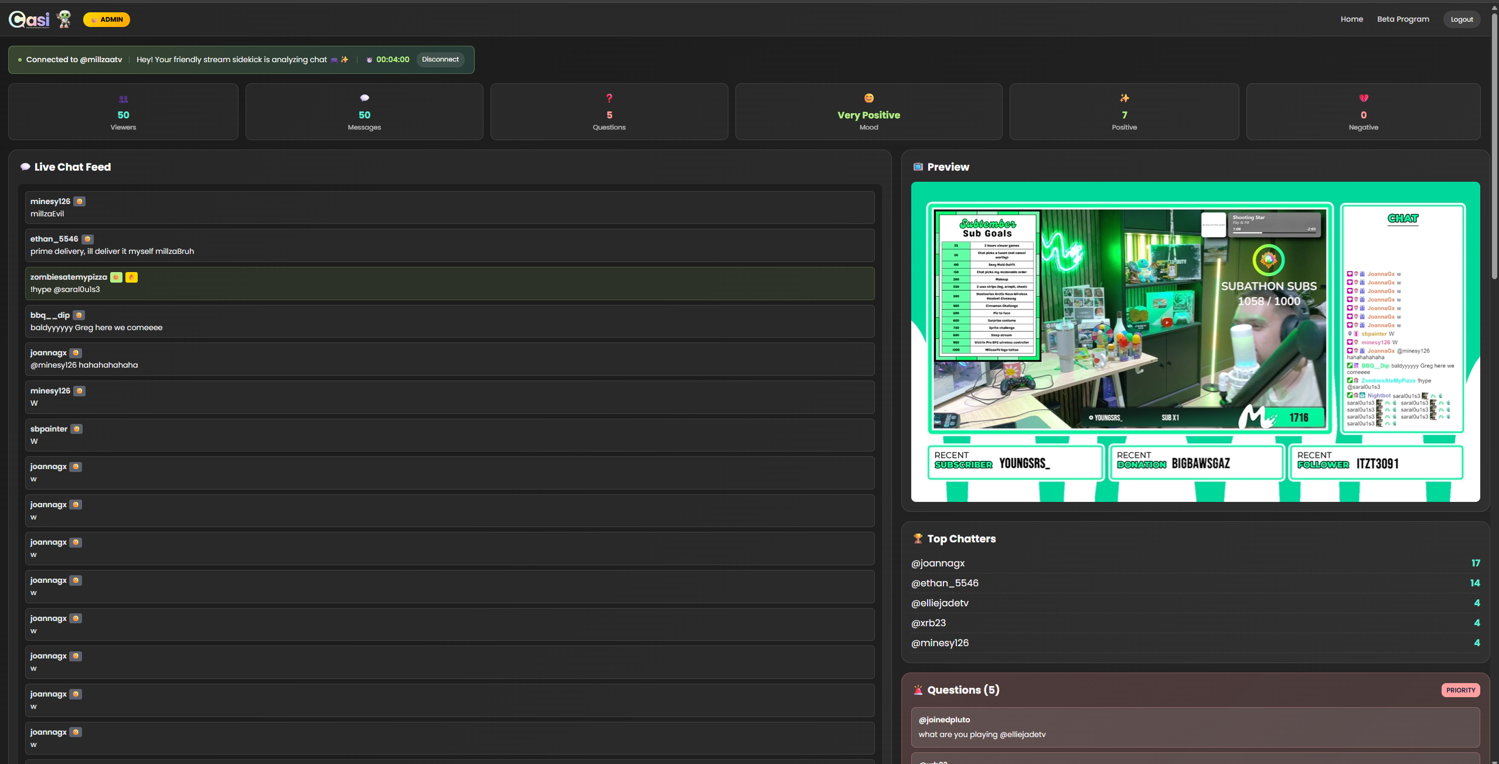Click the Viewers people icon on the stats card
The width and height of the screenshot is (1499, 764).
coord(122,98)
